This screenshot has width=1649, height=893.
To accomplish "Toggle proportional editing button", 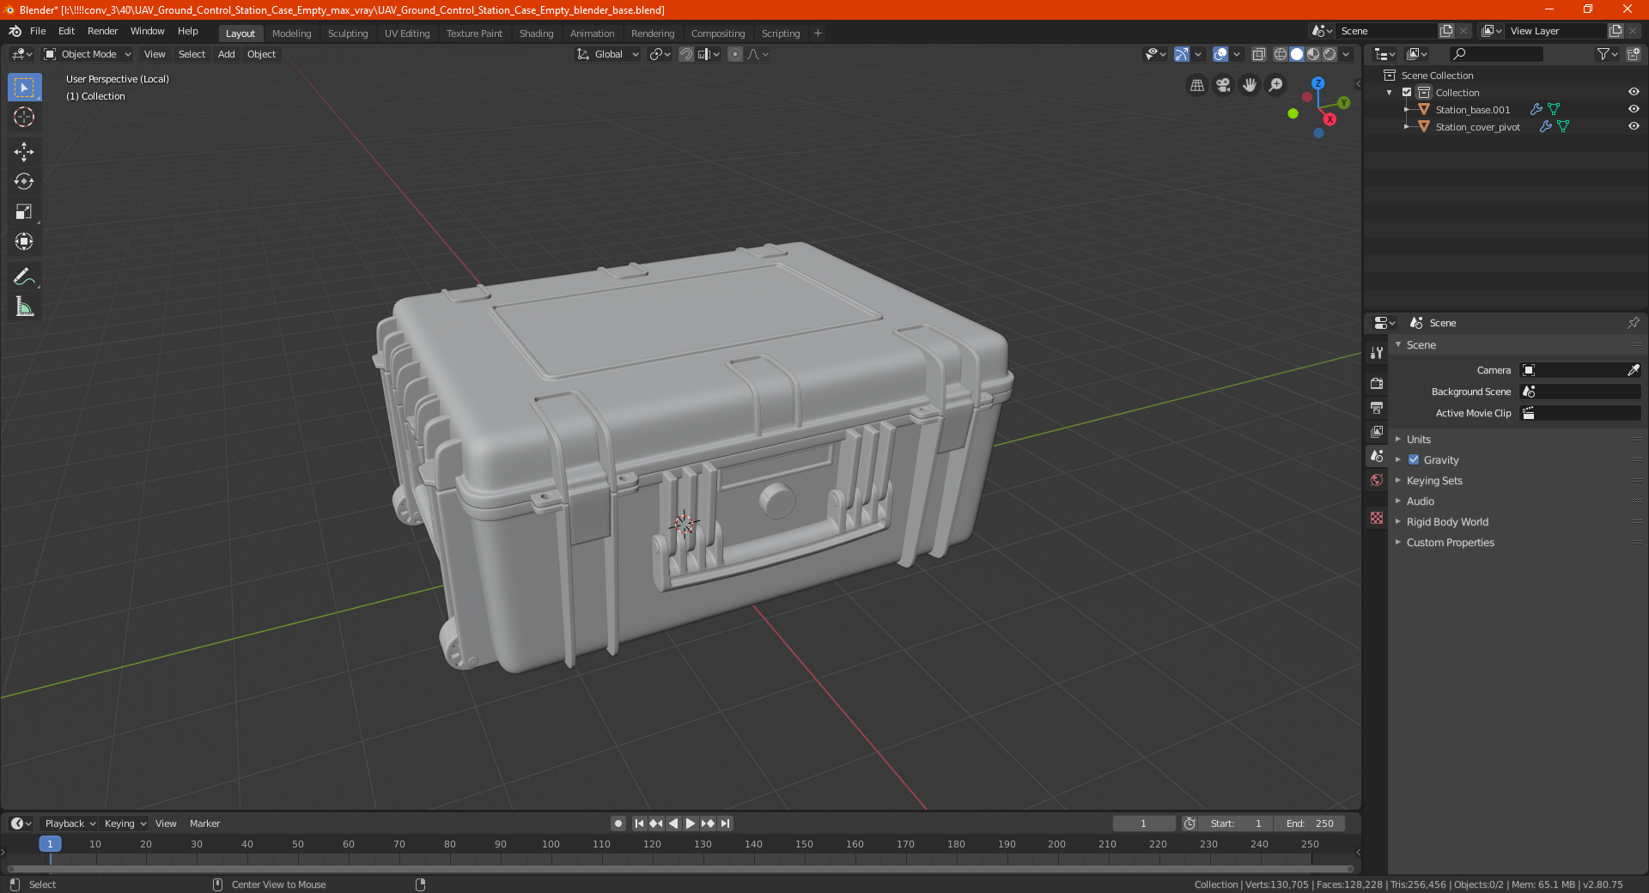I will point(735,54).
